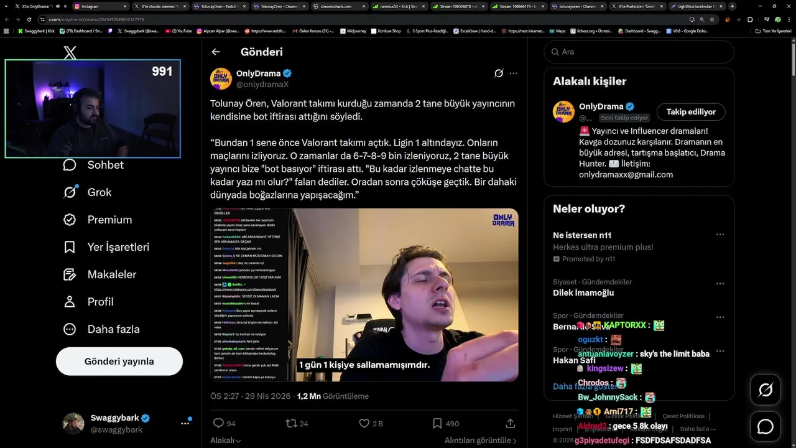Screen dimensions: 796x448
Task: Click the Grok icon on the post header
Action: click(499, 73)
